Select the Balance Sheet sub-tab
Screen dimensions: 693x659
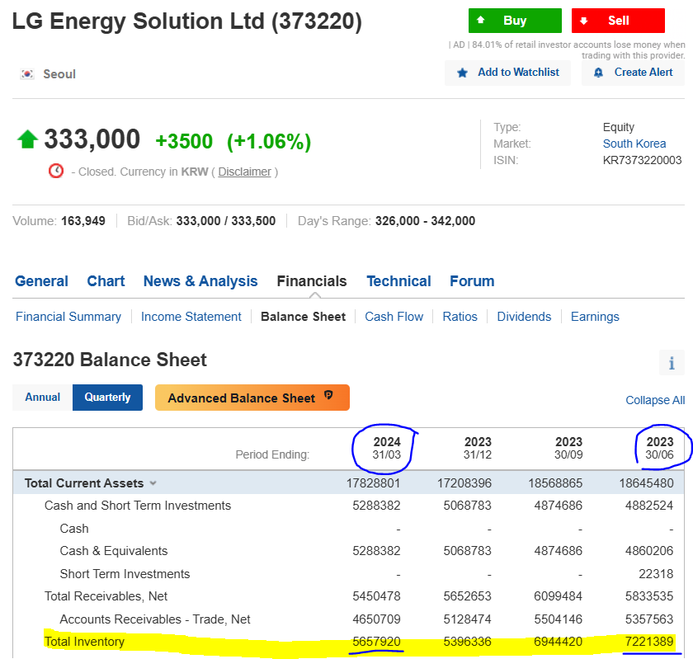pyautogui.click(x=304, y=317)
